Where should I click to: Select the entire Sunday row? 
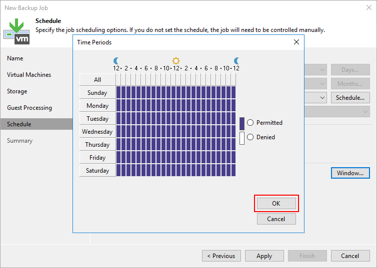tap(97, 93)
